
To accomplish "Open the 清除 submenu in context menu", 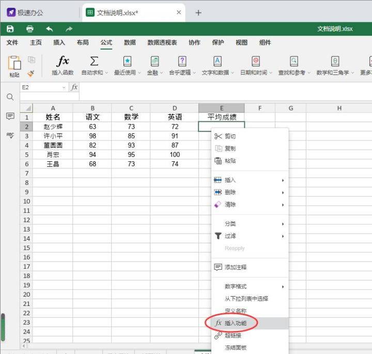I will click(250, 205).
